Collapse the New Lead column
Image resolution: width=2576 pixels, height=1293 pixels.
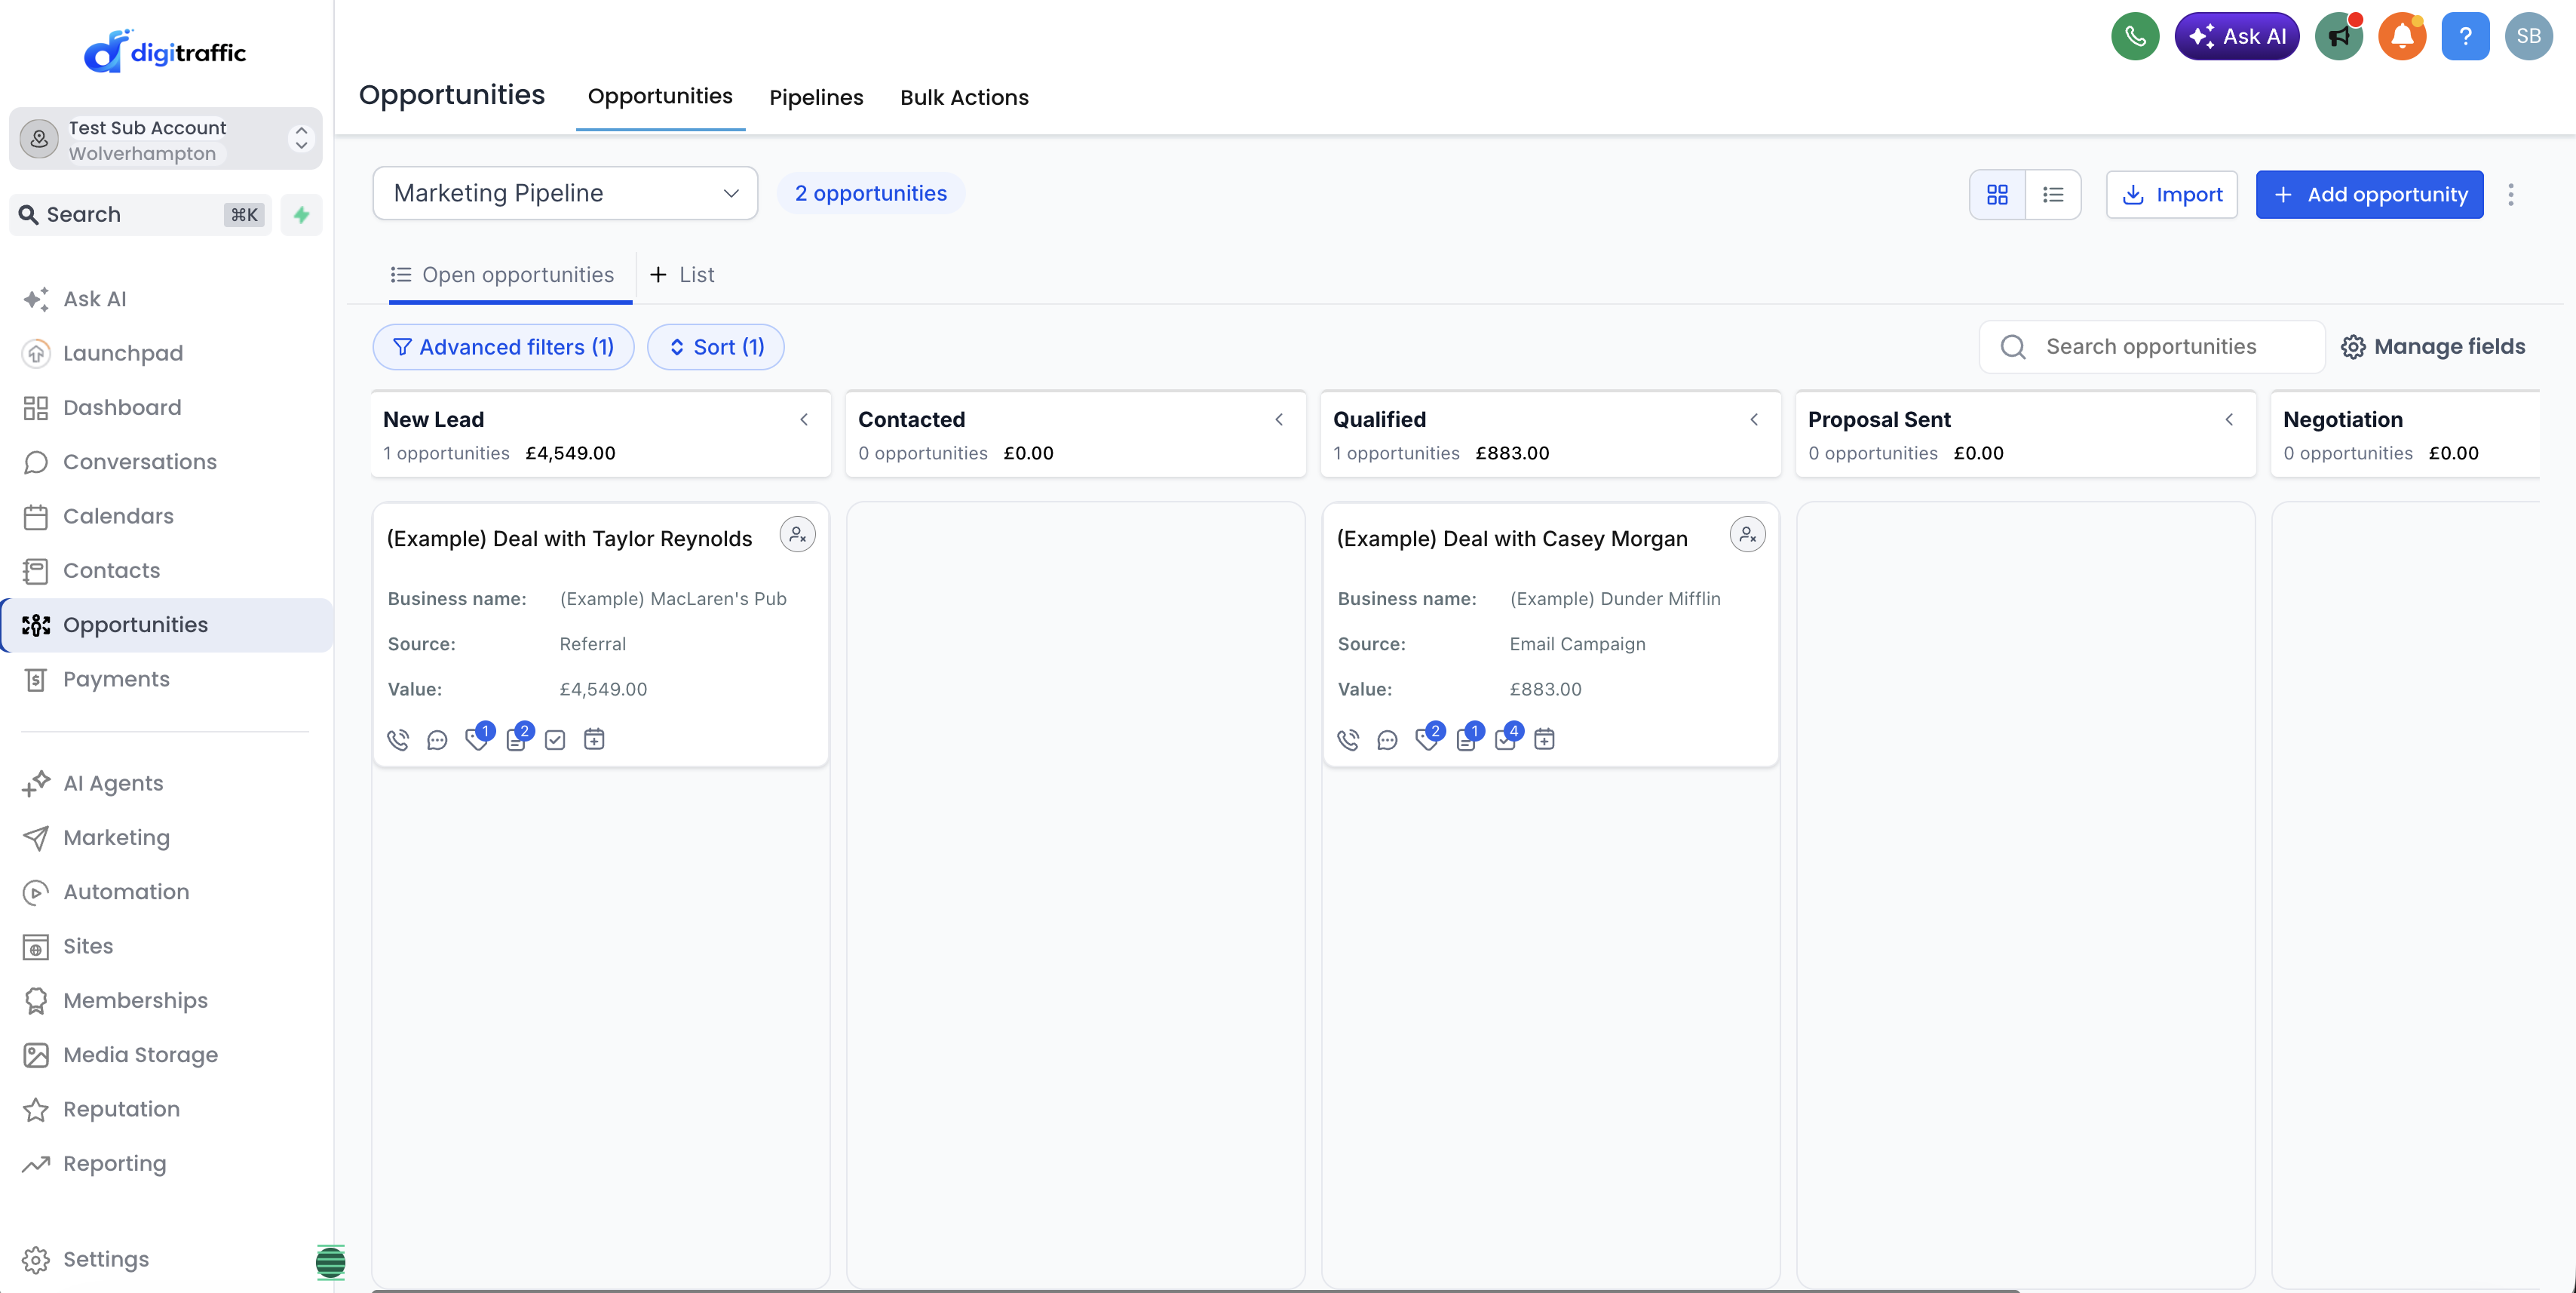pos(804,420)
